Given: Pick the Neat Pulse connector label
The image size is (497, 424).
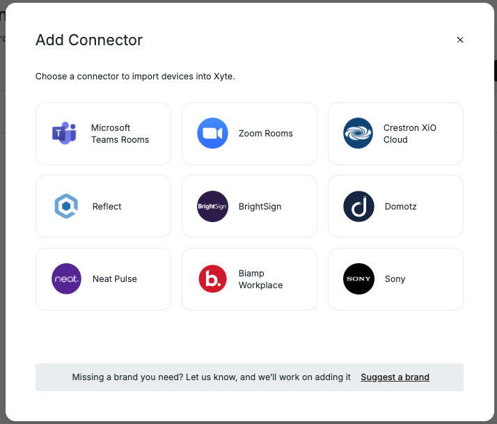Looking at the screenshot, I should point(115,278).
